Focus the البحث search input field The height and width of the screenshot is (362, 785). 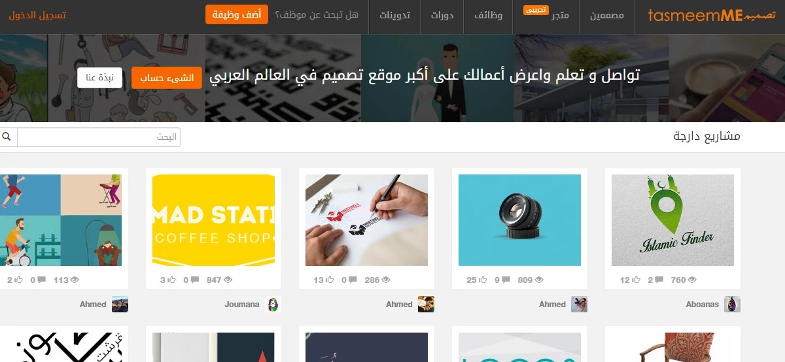pos(99,137)
